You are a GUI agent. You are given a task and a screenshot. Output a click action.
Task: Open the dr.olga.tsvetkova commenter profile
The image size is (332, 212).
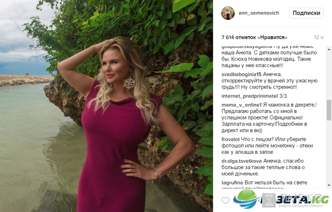[x=242, y=161]
